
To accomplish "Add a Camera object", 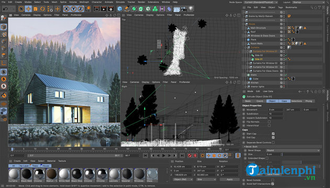I will pos(184,9).
